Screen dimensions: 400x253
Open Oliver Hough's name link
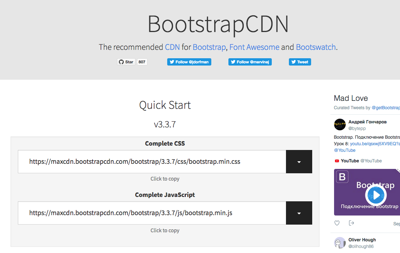(362, 240)
